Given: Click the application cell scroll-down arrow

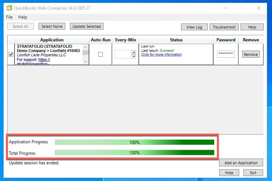Looking at the screenshot, I should (85, 62).
